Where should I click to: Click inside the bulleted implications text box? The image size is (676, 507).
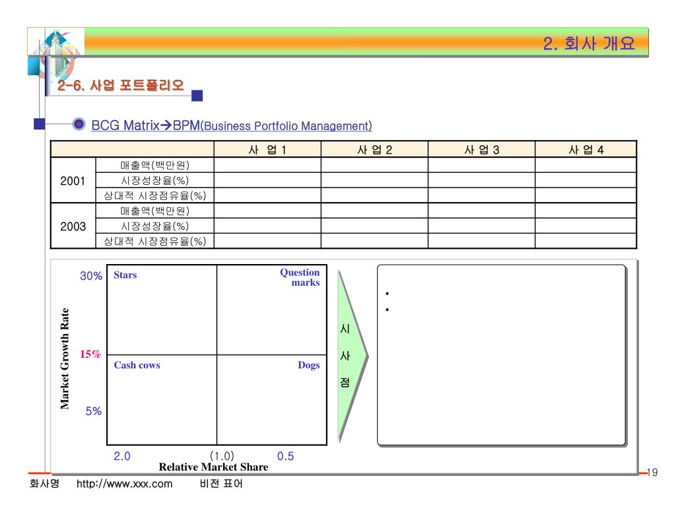pyautogui.click(x=502, y=355)
